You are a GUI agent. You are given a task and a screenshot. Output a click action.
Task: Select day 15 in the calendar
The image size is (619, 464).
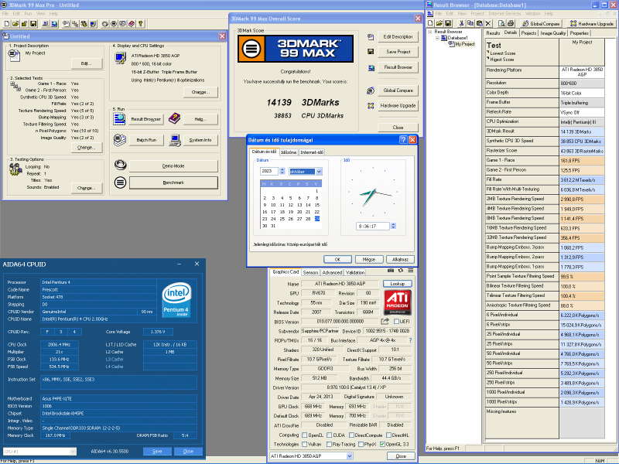click(x=317, y=205)
